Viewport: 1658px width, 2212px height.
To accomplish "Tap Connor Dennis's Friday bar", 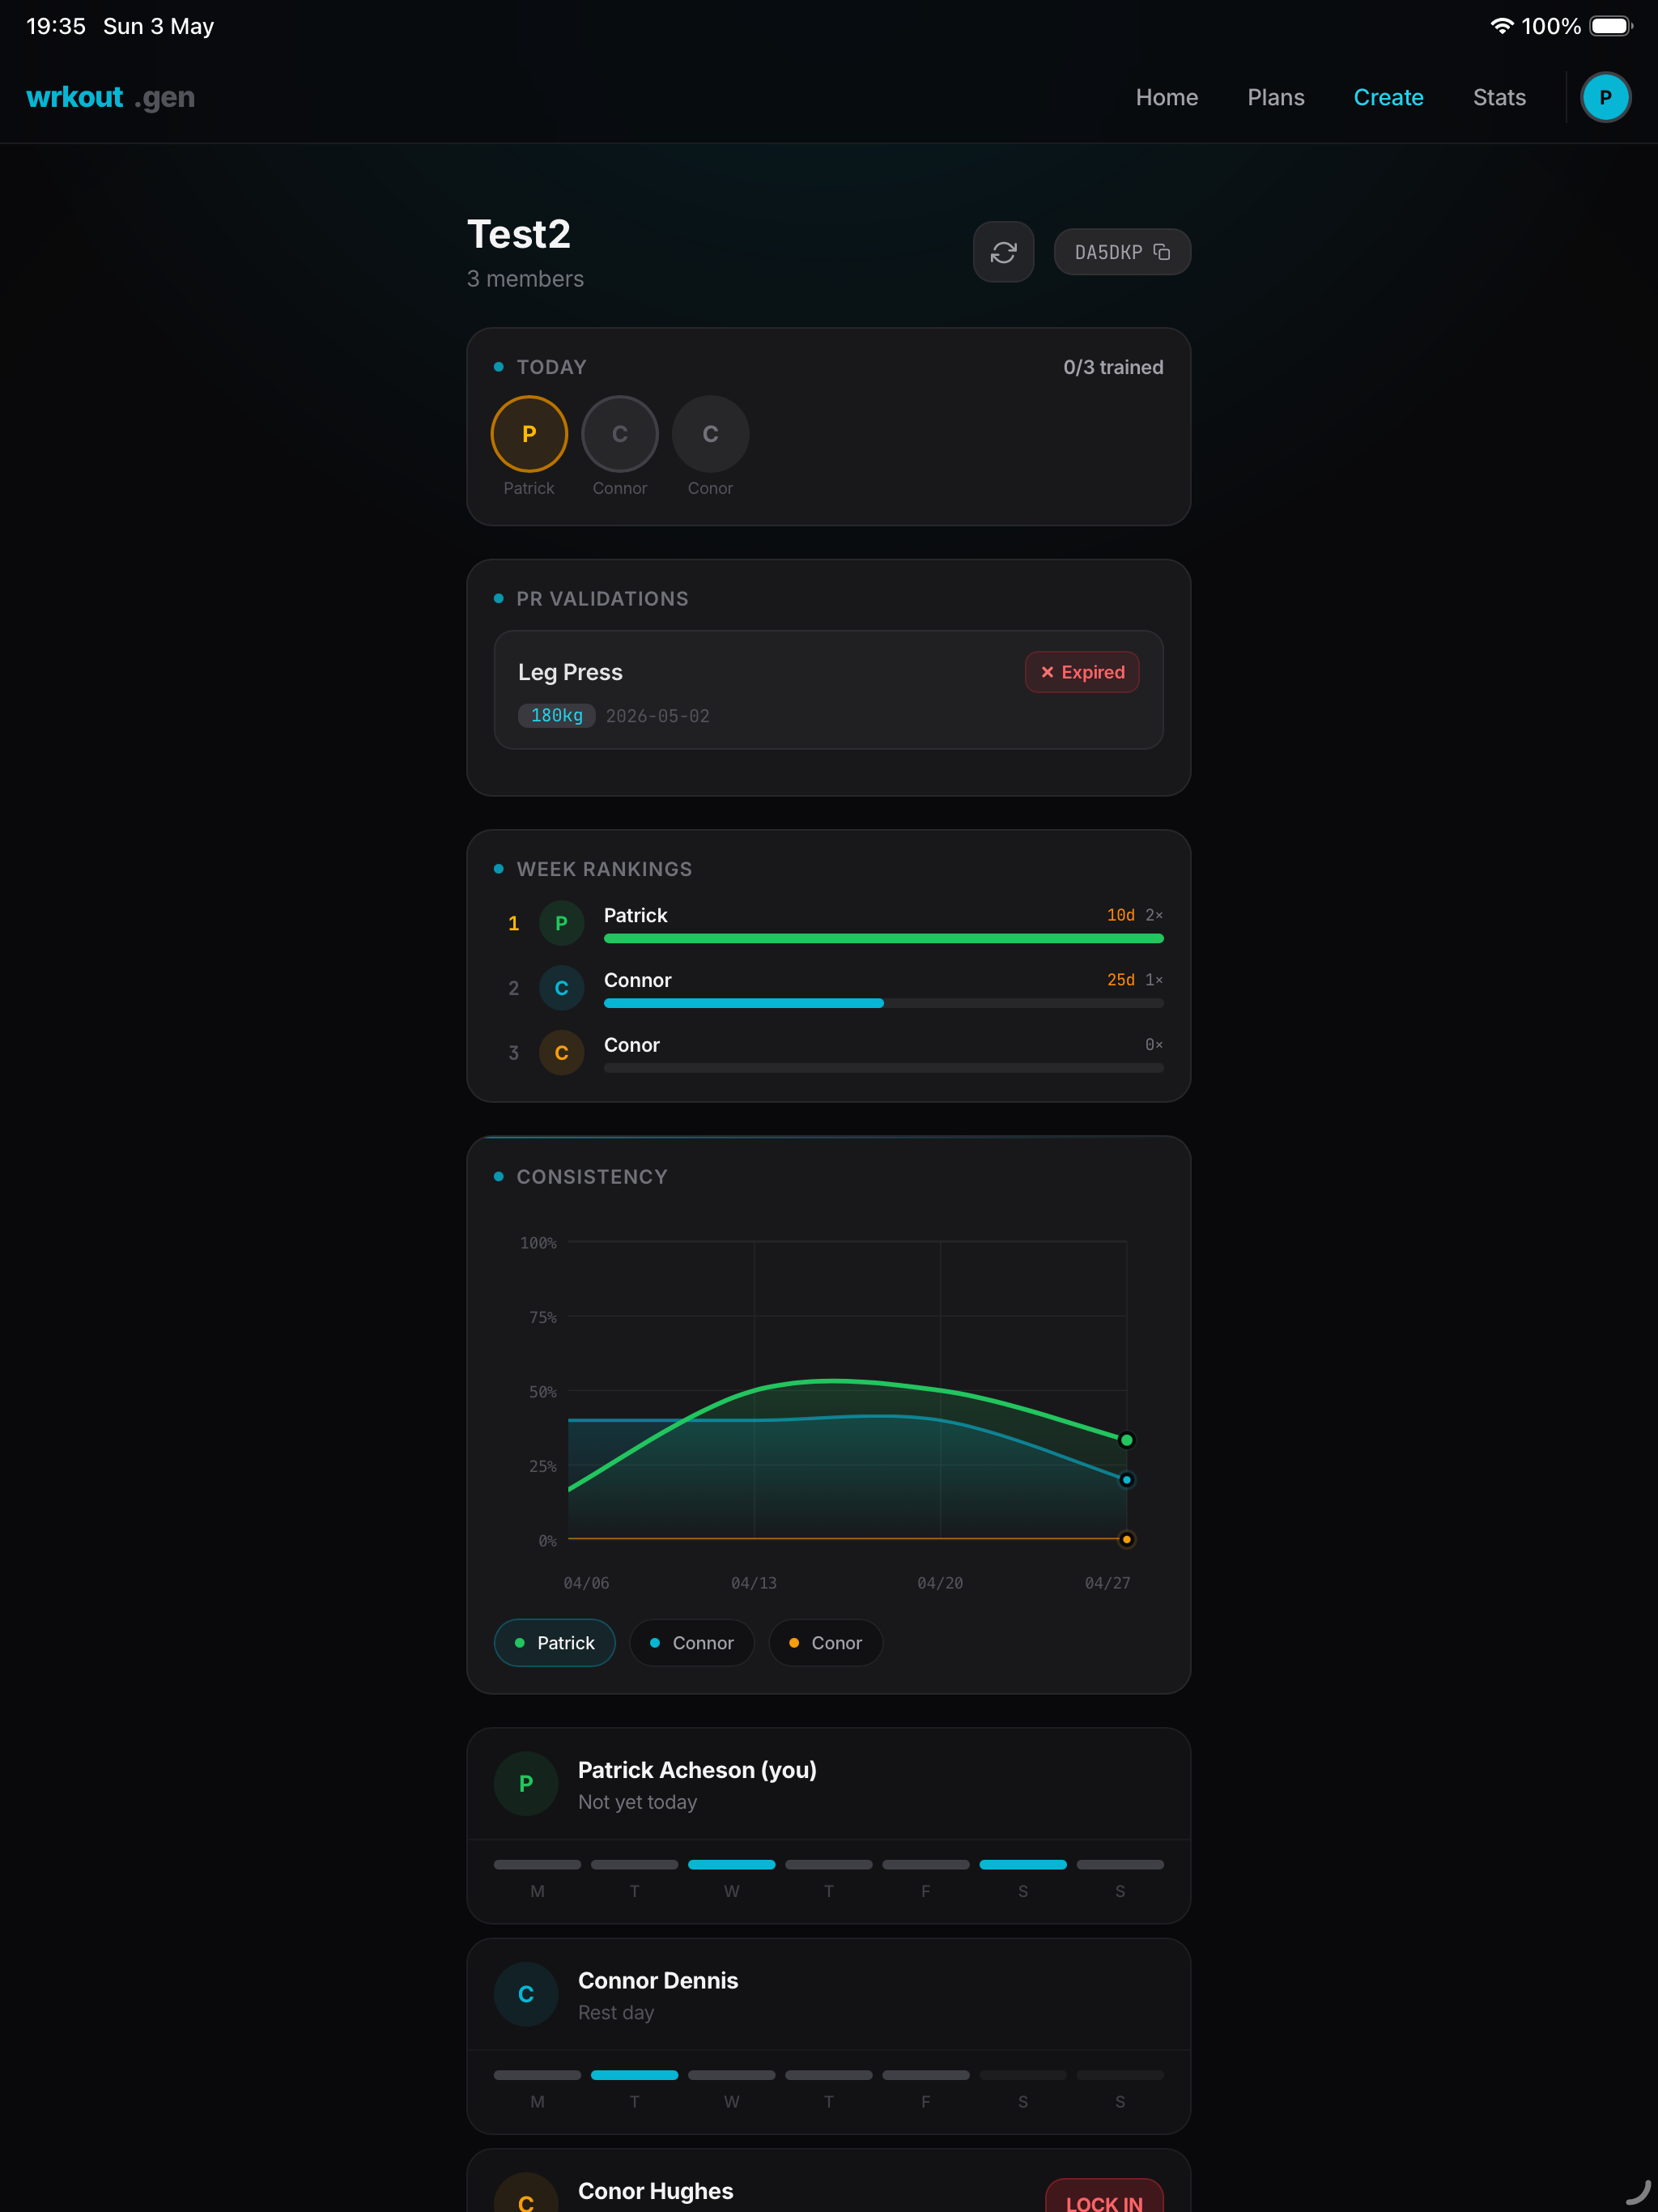I will tap(926, 2076).
